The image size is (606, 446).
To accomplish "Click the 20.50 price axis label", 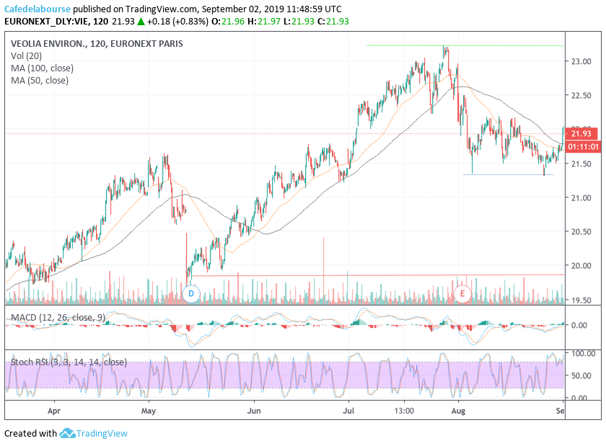I will coord(581,232).
